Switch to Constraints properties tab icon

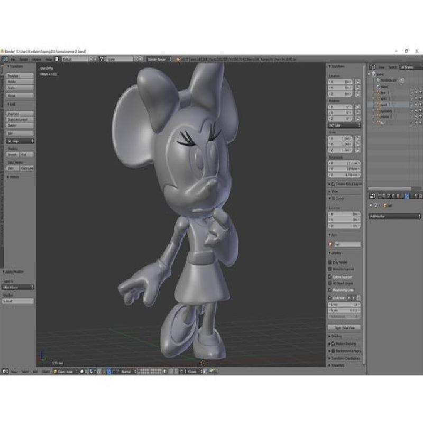(x=402, y=196)
